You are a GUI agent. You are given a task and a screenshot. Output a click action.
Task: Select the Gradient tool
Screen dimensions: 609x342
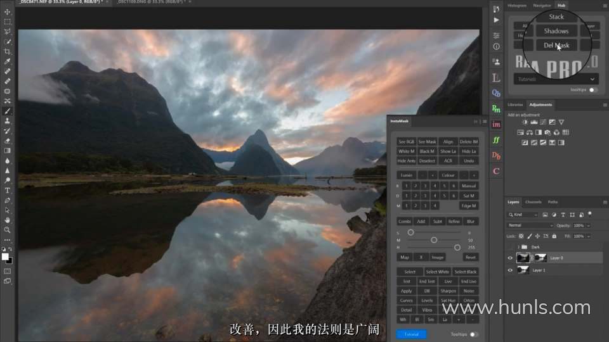pyautogui.click(x=8, y=151)
